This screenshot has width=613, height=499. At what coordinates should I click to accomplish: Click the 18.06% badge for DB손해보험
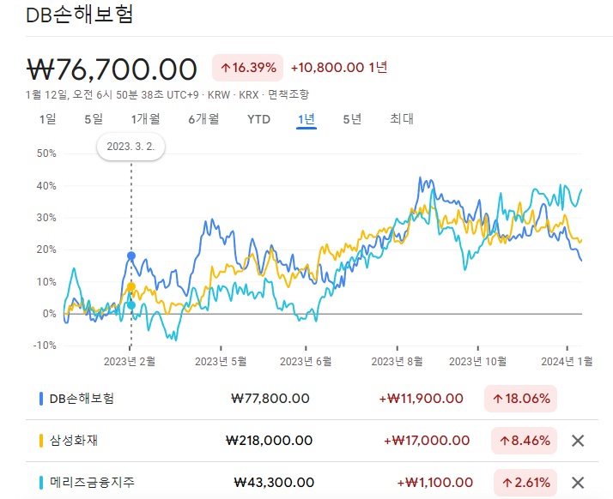[520, 399]
